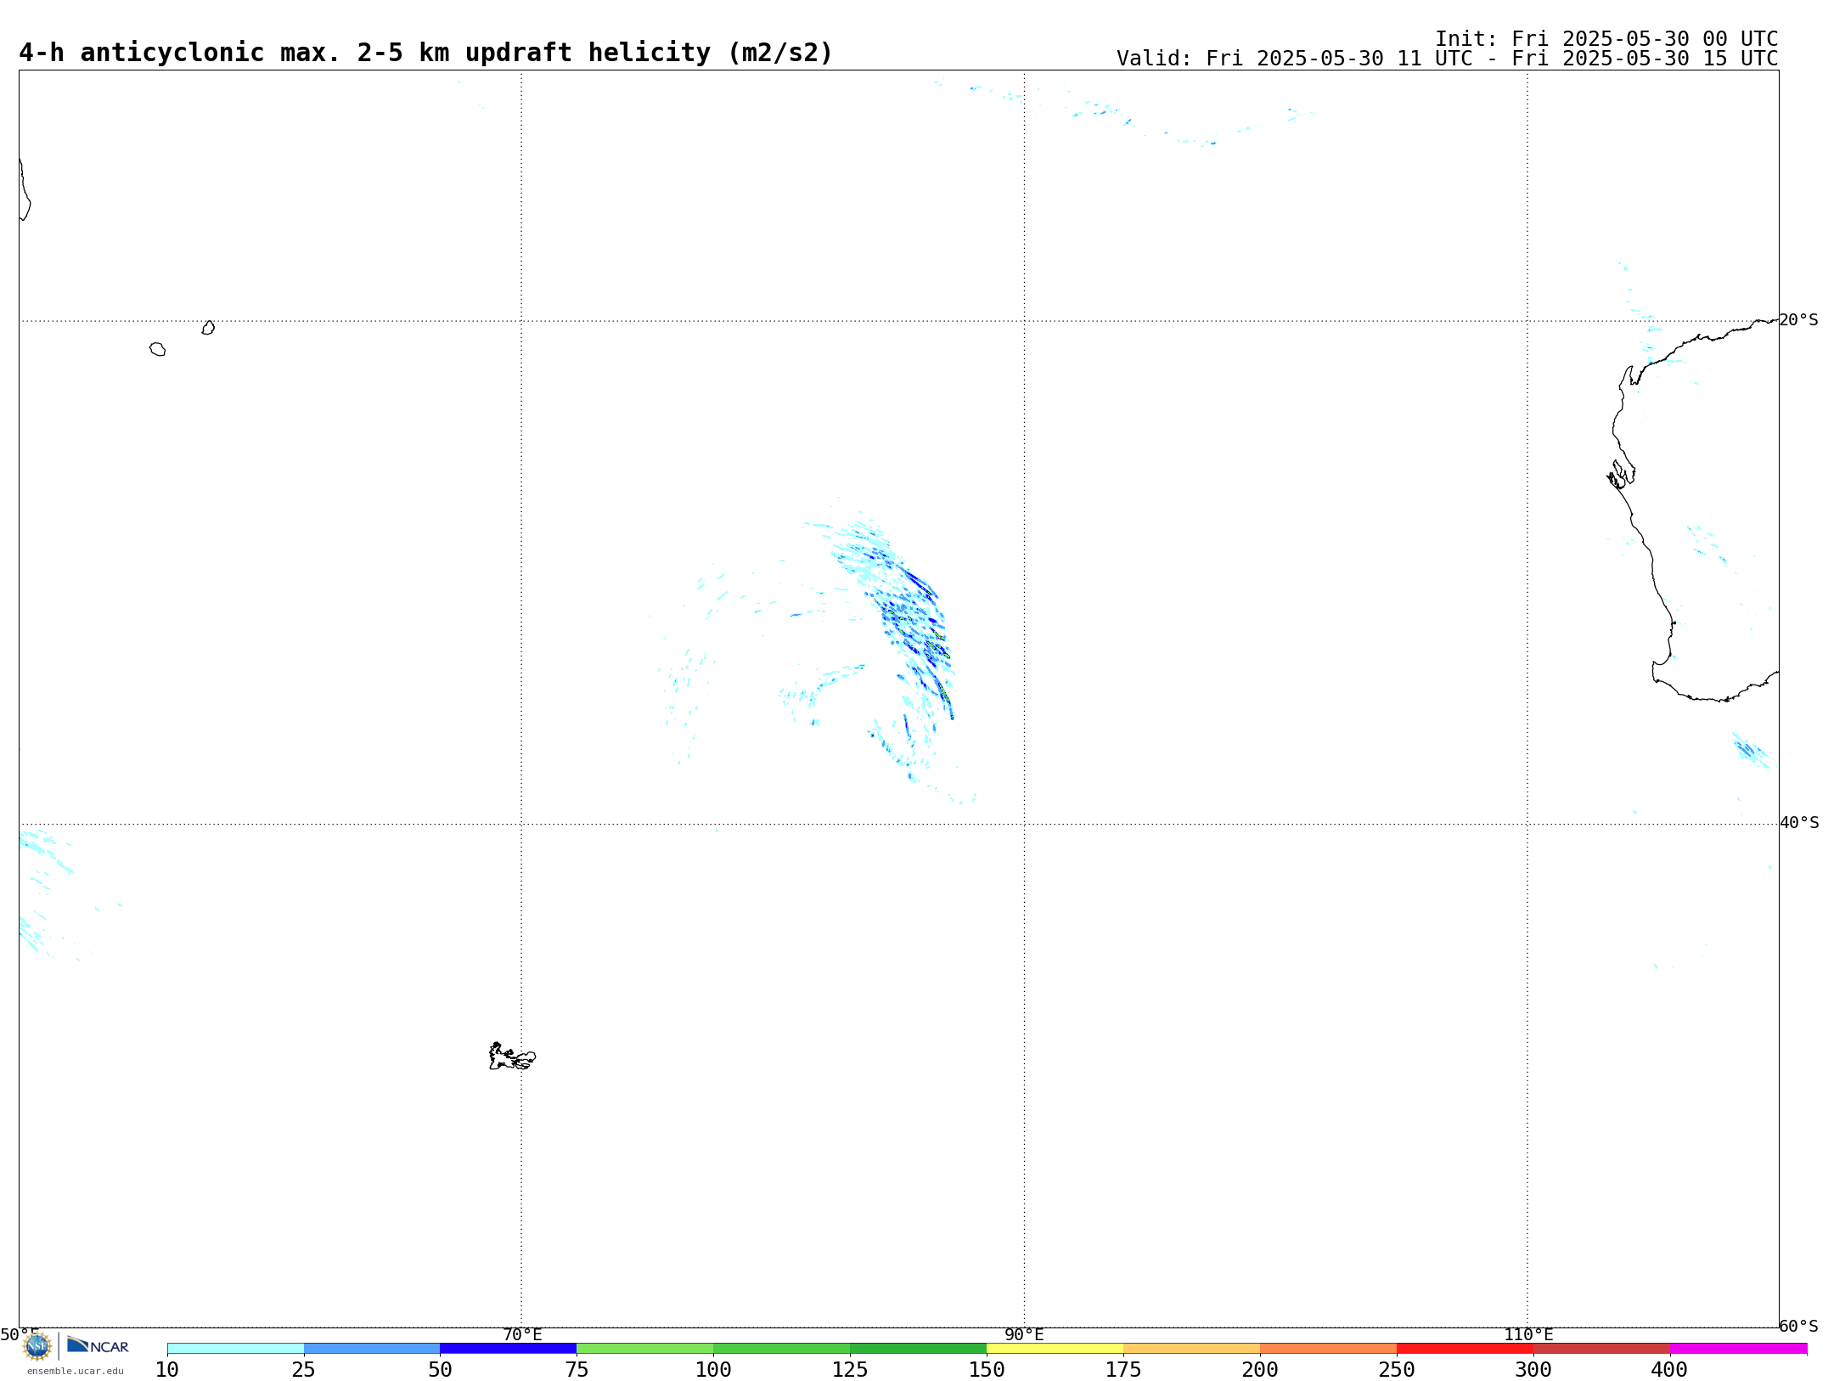Click the Réunion island outline

(157, 349)
